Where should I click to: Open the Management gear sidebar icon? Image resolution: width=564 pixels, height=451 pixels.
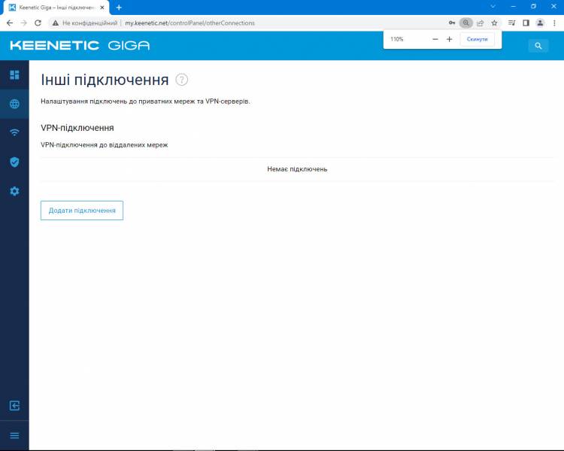pyautogui.click(x=14, y=191)
